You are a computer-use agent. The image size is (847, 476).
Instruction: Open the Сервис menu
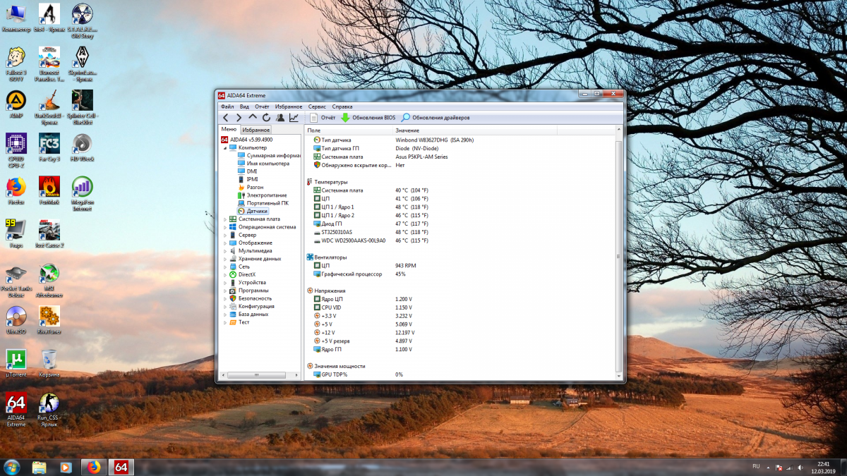317,106
